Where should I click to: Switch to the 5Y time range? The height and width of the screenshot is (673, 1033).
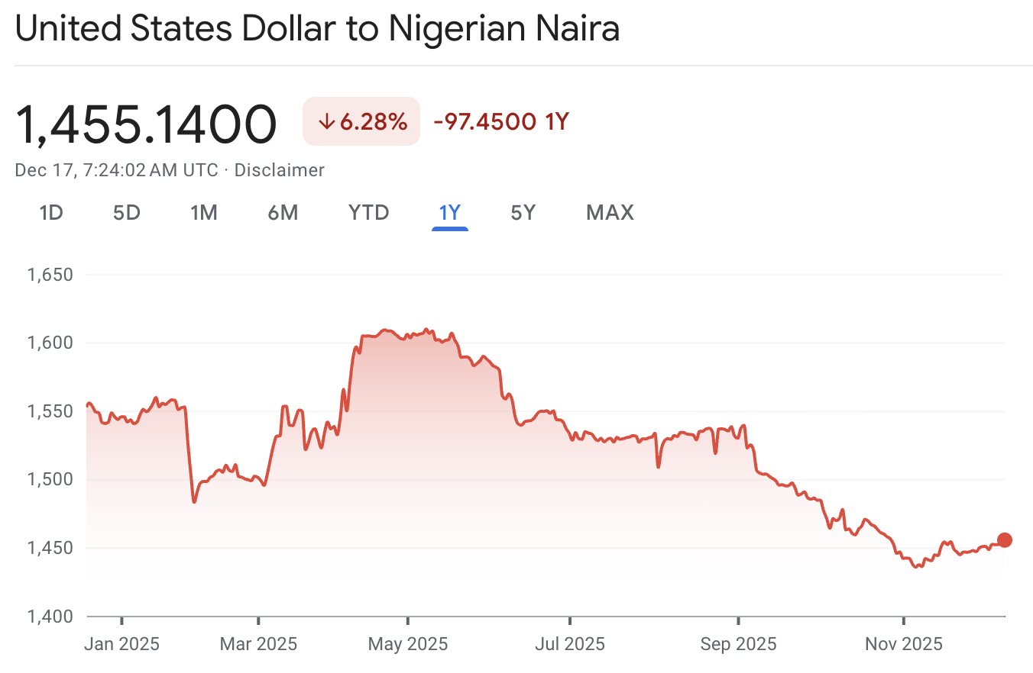[523, 213]
